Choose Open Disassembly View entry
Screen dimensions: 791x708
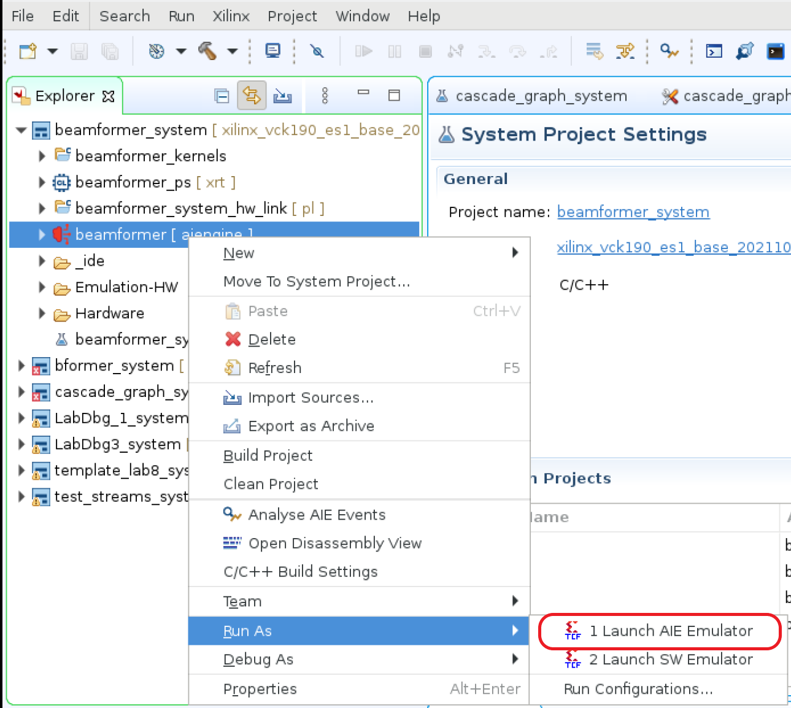tap(359, 543)
